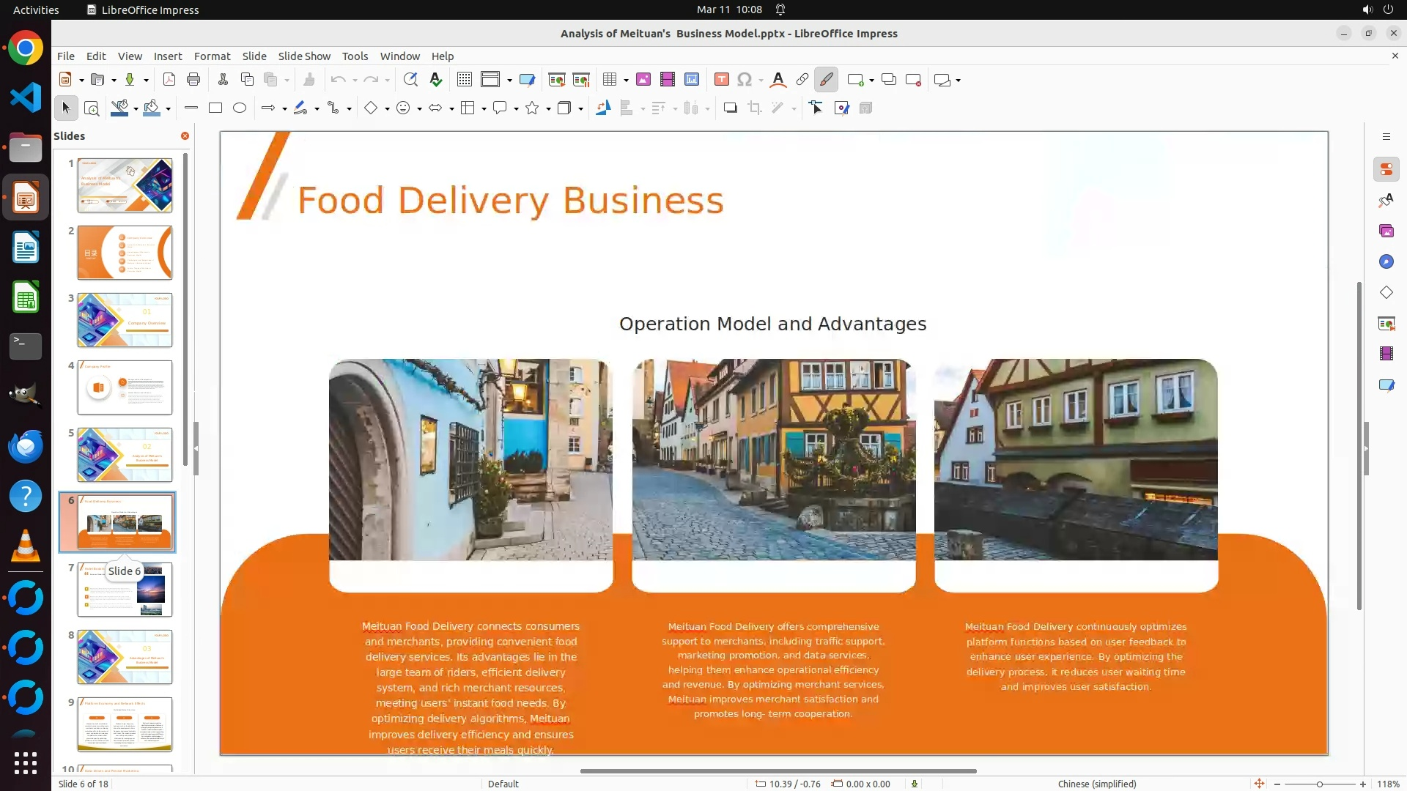The image size is (1407, 791).
Task: Select the Ellipse drawing tool
Action: point(240,108)
